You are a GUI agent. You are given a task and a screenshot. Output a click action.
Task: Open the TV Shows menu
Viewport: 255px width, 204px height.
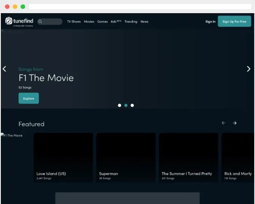click(x=74, y=21)
